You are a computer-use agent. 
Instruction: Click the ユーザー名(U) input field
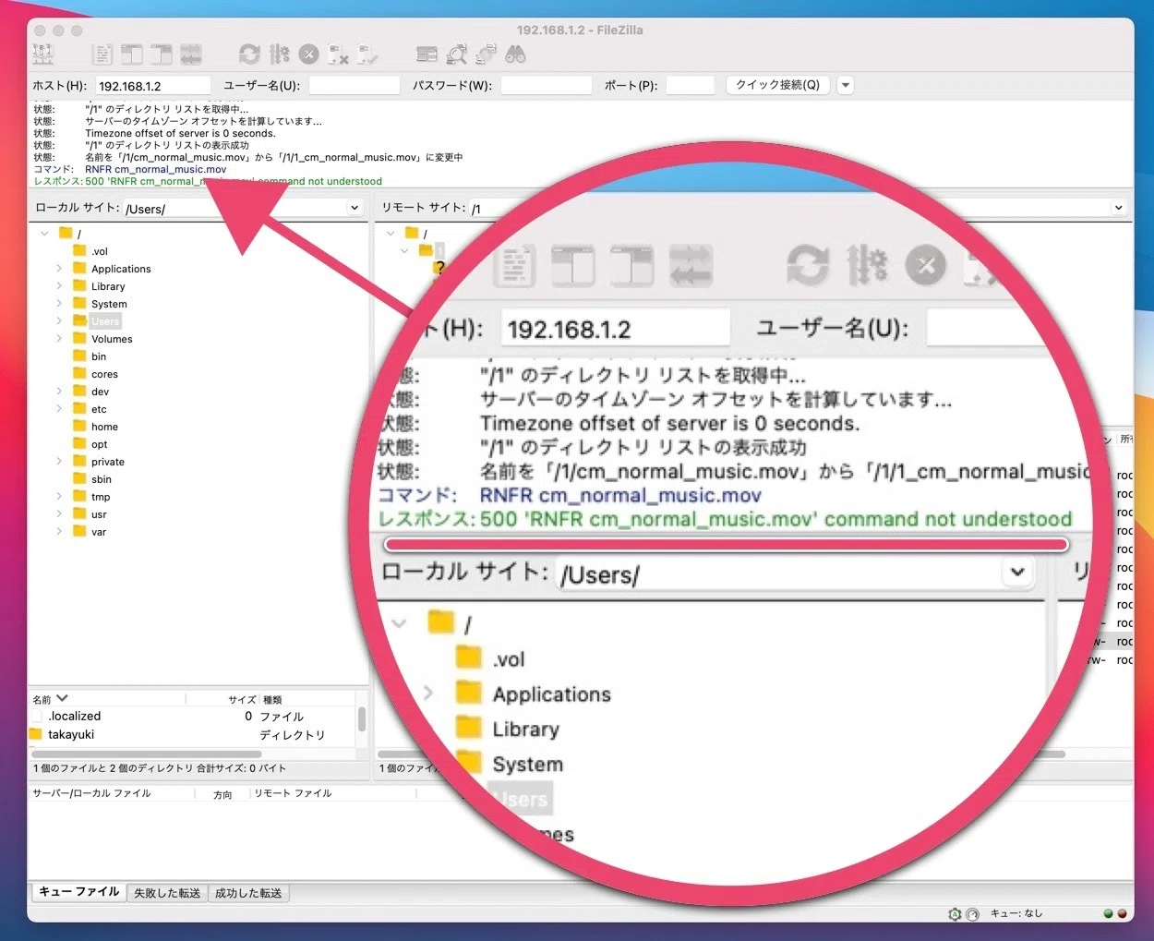click(x=354, y=86)
